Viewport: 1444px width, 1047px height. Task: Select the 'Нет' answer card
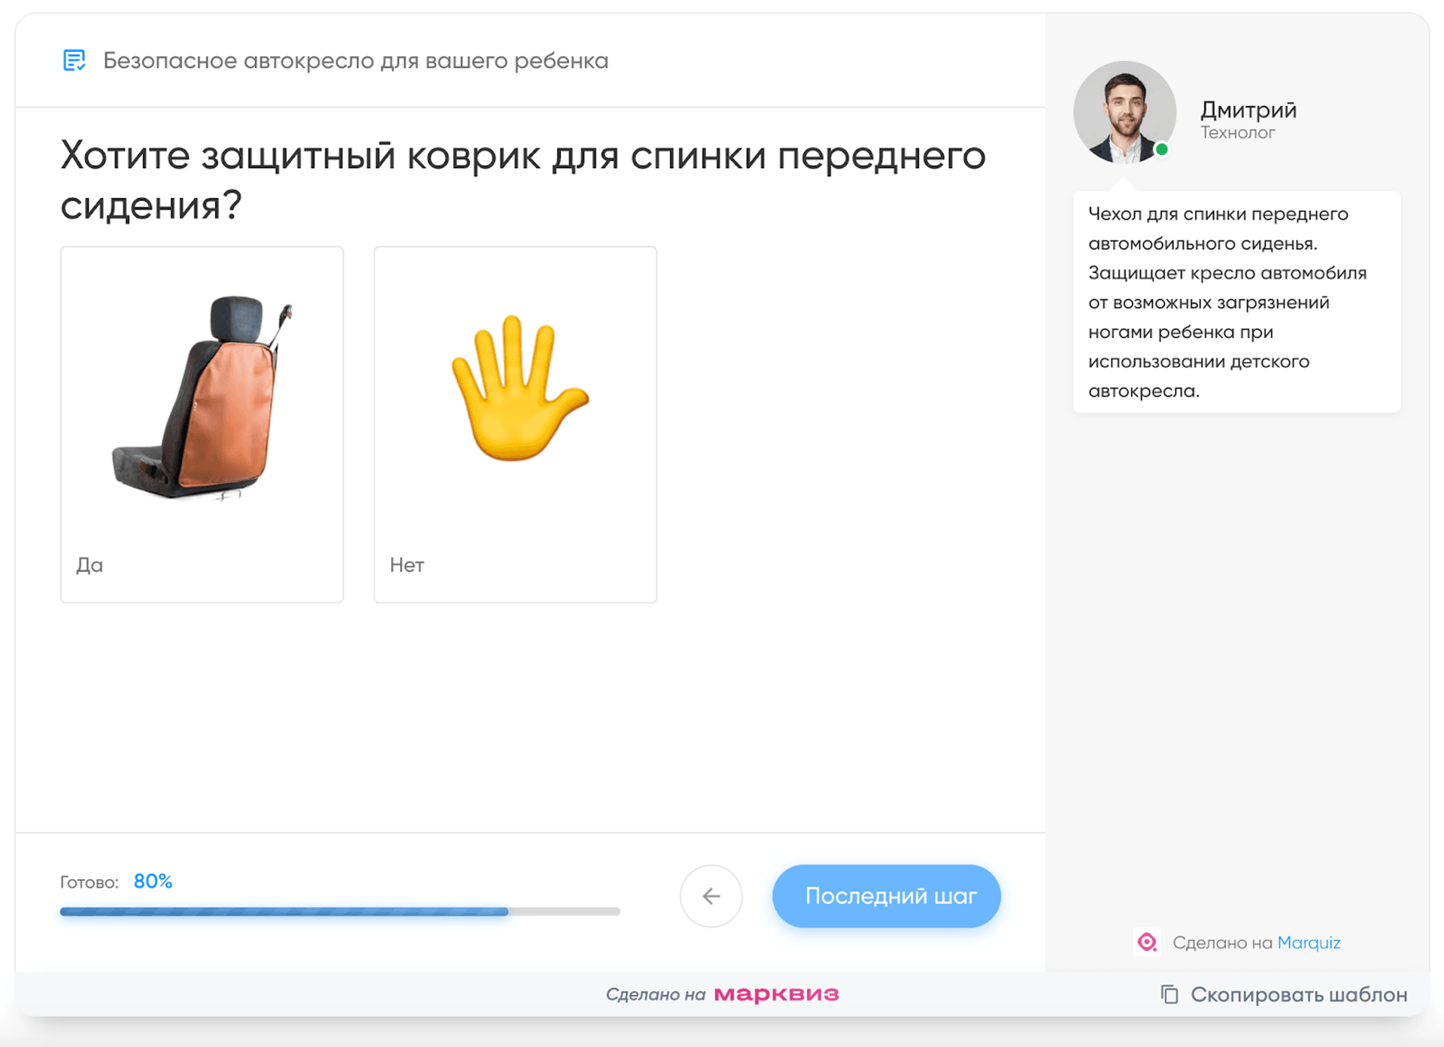[515, 424]
